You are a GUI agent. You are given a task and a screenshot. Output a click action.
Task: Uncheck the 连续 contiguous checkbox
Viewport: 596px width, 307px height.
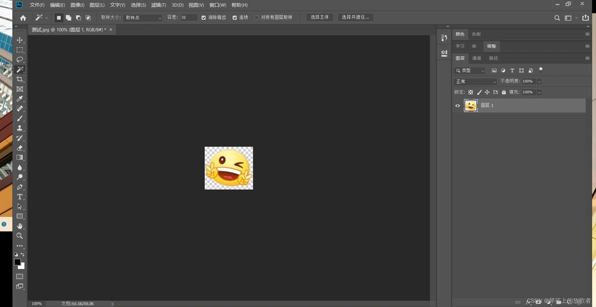234,17
